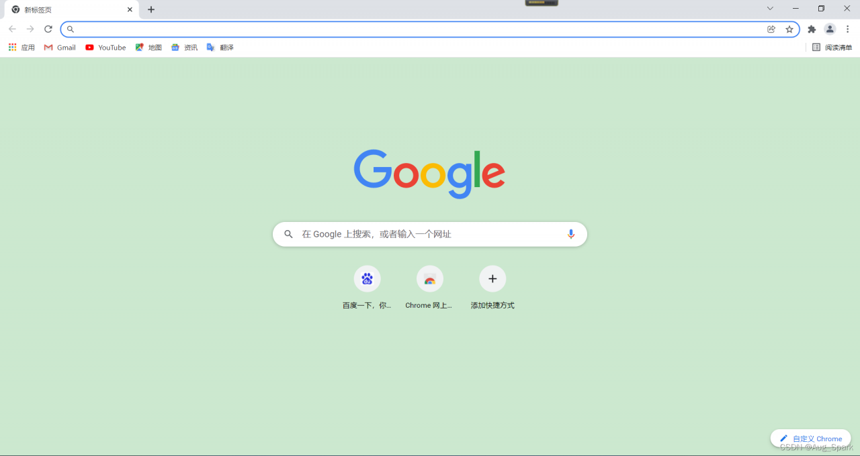The width and height of the screenshot is (860, 456).
Task: Open the Extensions puzzle icon
Action: click(812, 29)
